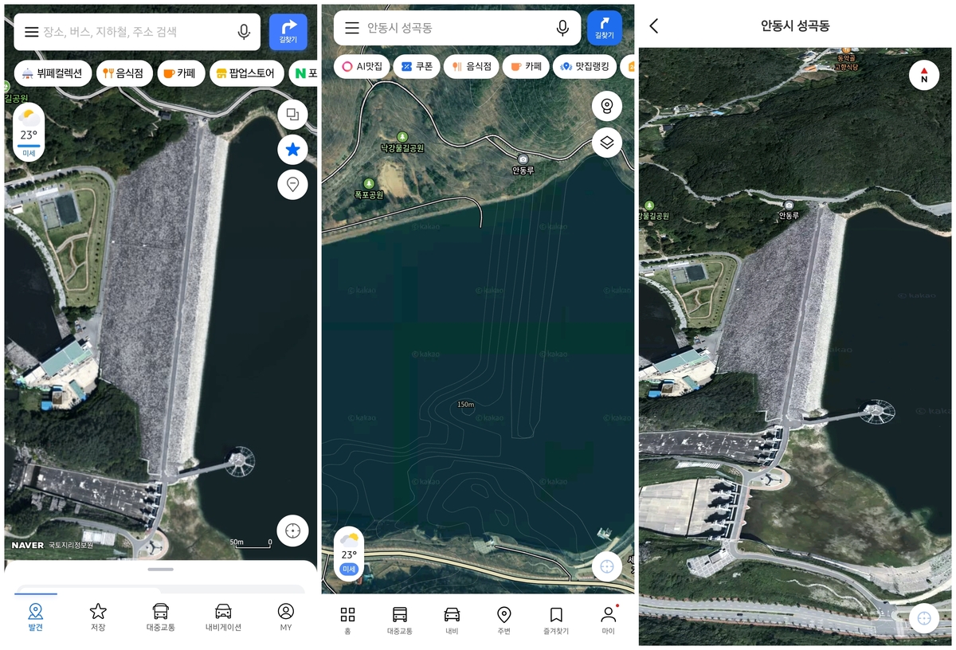Go back using the arrow beside the 안동시 성곡동 title
This screenshot has height=650, width=956.
(654, 25)
